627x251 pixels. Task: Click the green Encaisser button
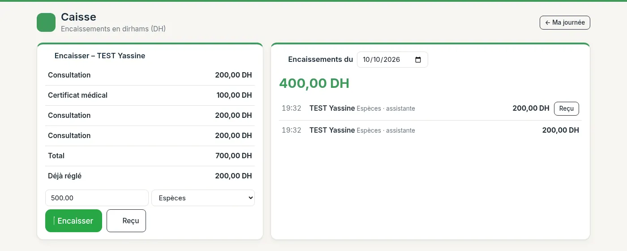73,221
